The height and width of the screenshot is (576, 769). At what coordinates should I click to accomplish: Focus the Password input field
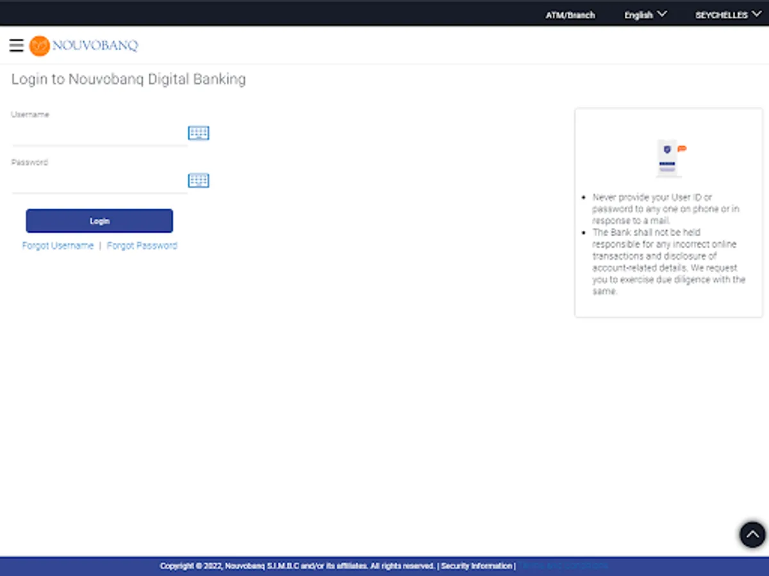[99, 182]
